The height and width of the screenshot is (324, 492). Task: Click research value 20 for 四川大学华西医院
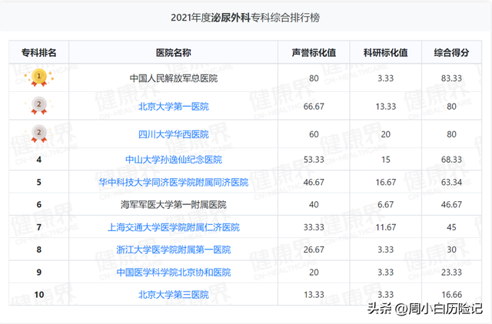(386, 134)
